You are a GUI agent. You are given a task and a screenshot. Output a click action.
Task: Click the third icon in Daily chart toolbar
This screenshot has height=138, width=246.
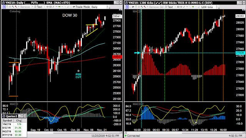pos(10,7)
